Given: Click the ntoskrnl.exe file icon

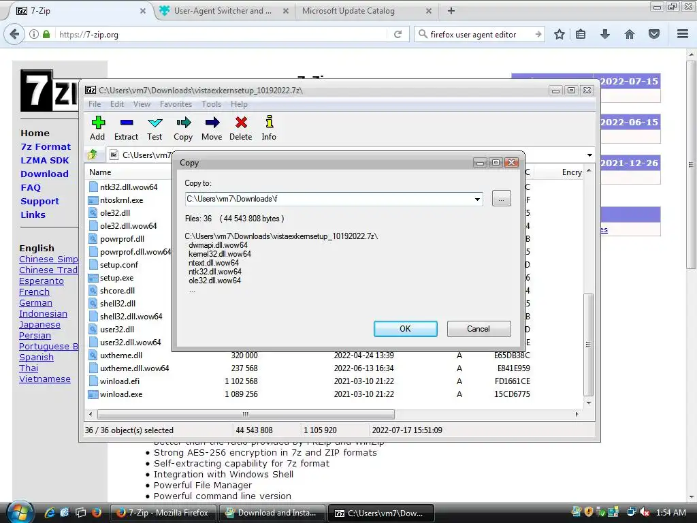Looking at the screenshot, I should (x=93, y=200).
